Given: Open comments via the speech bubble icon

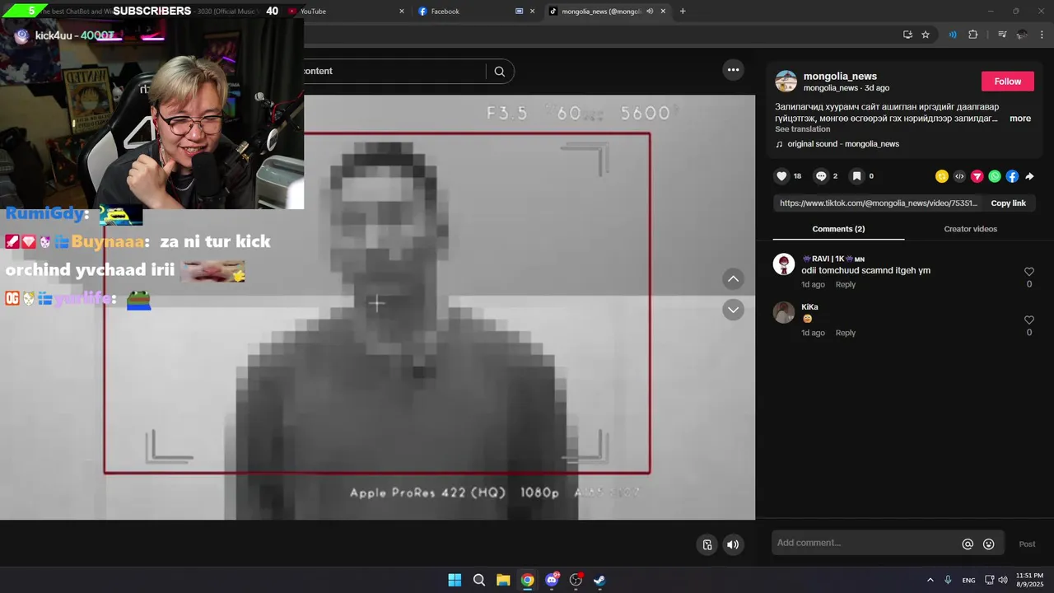Looking at the screenshot, I should point(821,176).
